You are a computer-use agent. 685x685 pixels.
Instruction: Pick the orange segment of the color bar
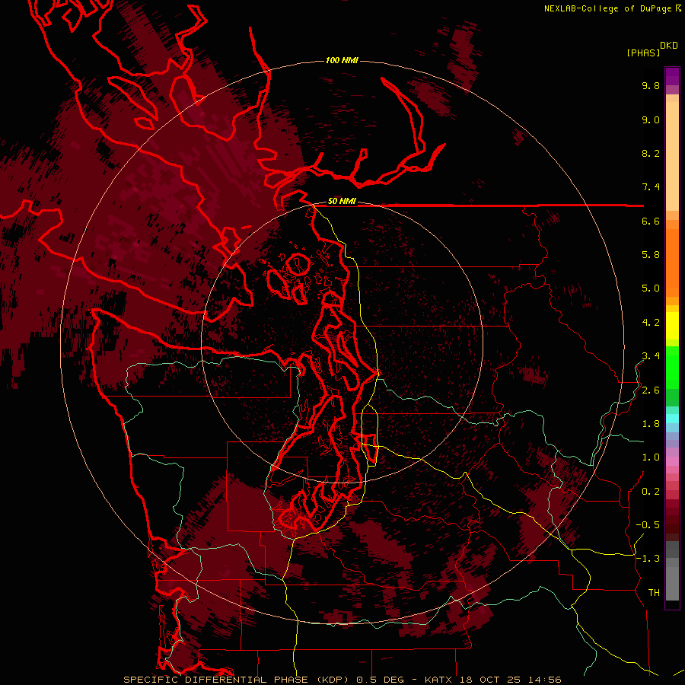pos(672,262)
